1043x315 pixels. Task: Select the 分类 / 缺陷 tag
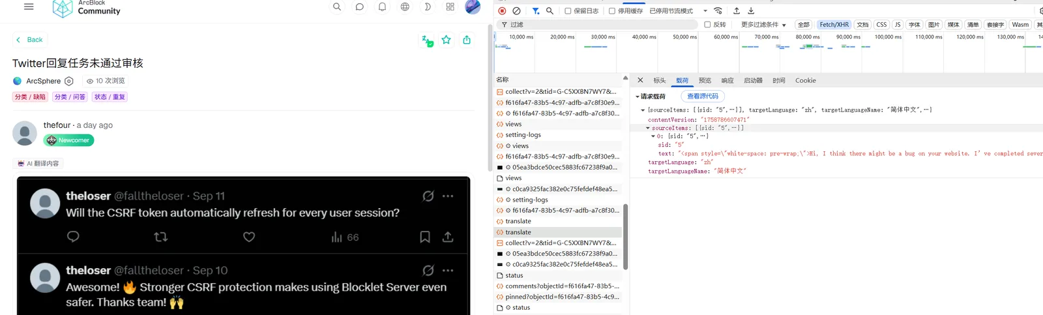click(x=30, y=97)
